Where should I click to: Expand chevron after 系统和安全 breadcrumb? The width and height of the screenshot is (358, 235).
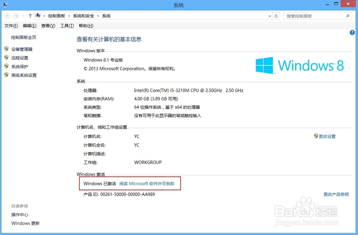(98, 16)
